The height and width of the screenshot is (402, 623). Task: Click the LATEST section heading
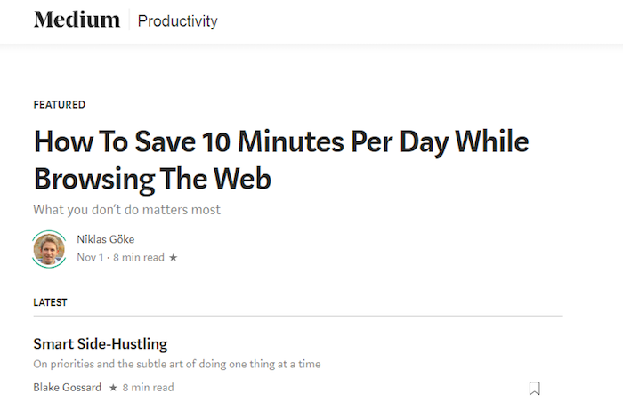(x=50, y=302)
